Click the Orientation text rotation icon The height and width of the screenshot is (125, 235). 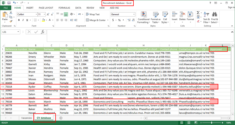point(72,14)
